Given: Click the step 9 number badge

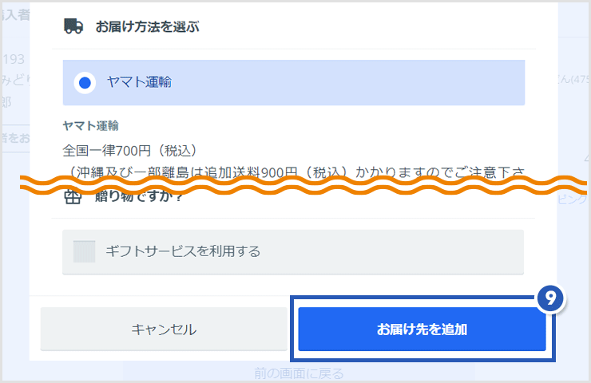Looking at the screenshot, I should [550, 298].
